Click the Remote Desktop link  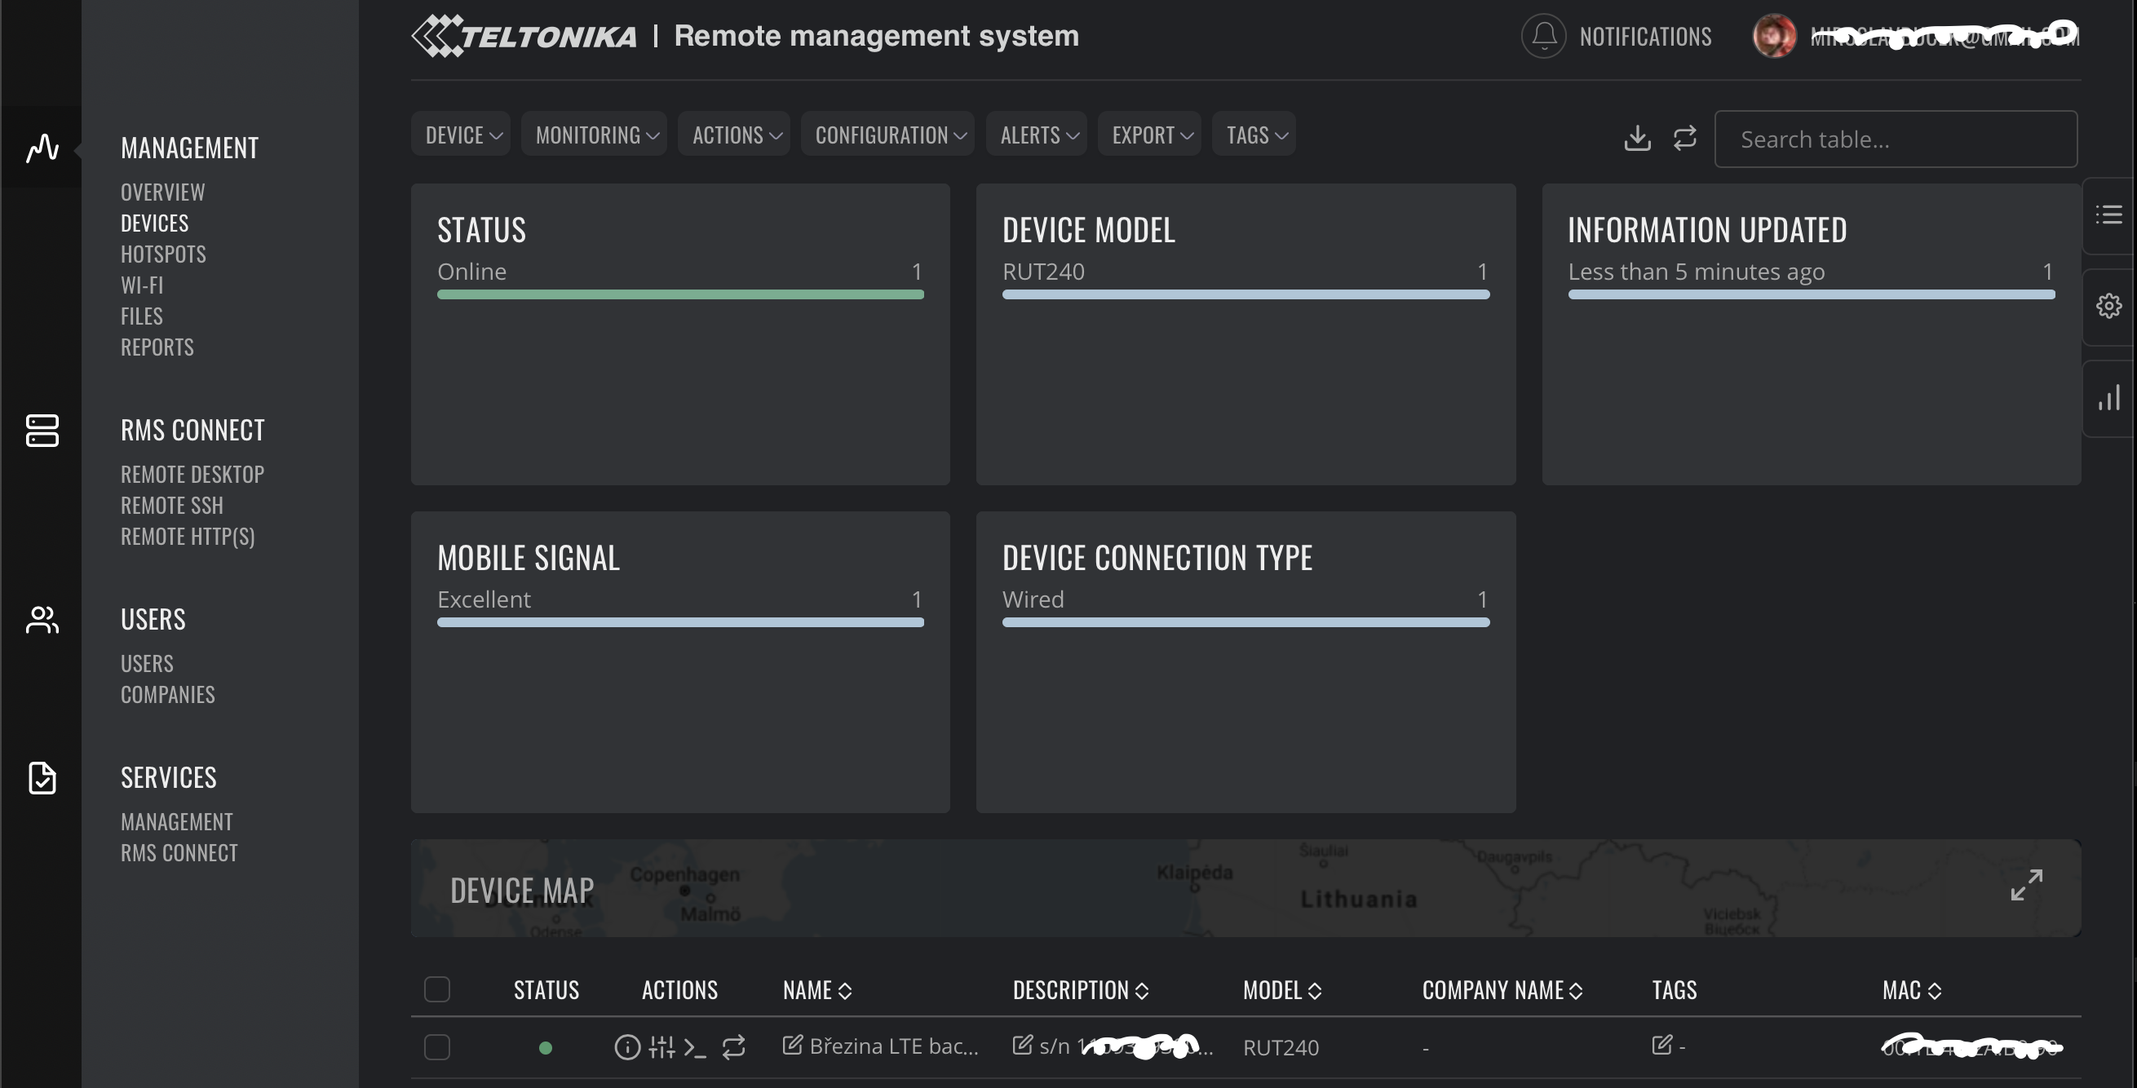click(x=190, y=473)
